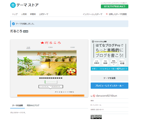Click the テーマ ストア title text
This screenshot has height=123, width=152.
coord(28,5)
